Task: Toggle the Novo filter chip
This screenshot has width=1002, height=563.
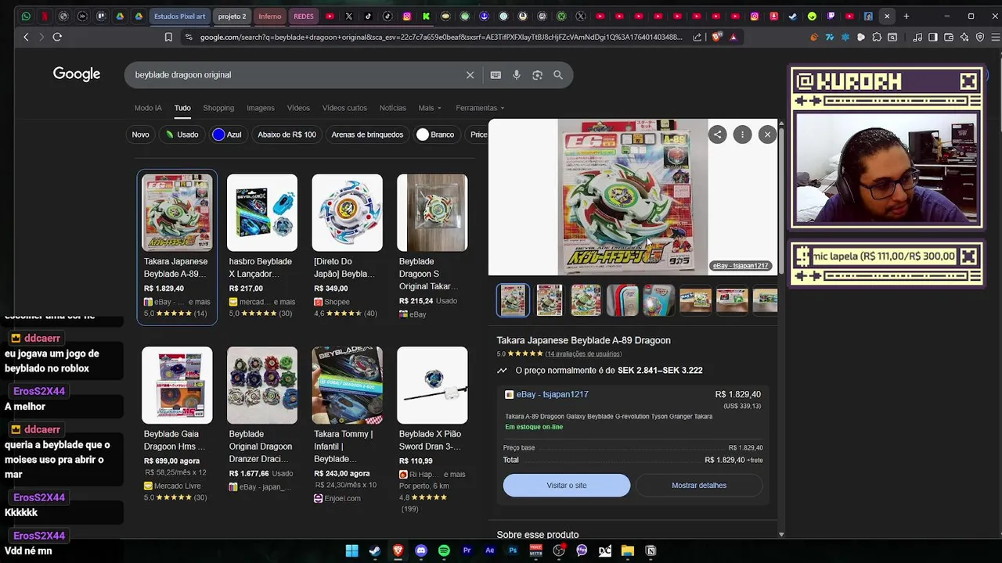Action: coord(140,134)
